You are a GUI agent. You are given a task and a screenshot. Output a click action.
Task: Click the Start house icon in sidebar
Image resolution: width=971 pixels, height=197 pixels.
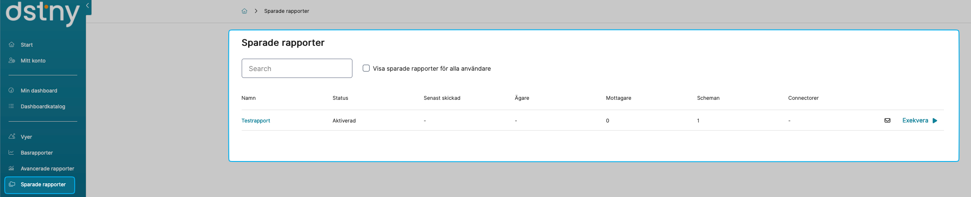pos(12,45)
